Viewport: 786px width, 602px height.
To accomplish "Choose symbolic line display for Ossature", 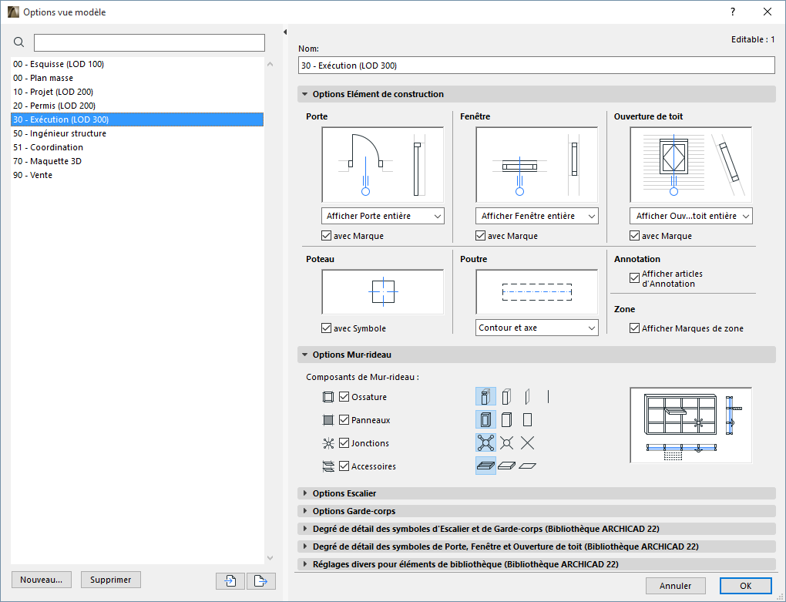I will click(x=548, y=396).
